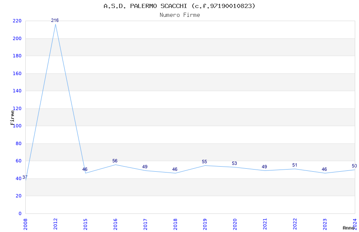The image size is (359, 232).
Task: Click x-axis year label 2016
Action: 115,224
